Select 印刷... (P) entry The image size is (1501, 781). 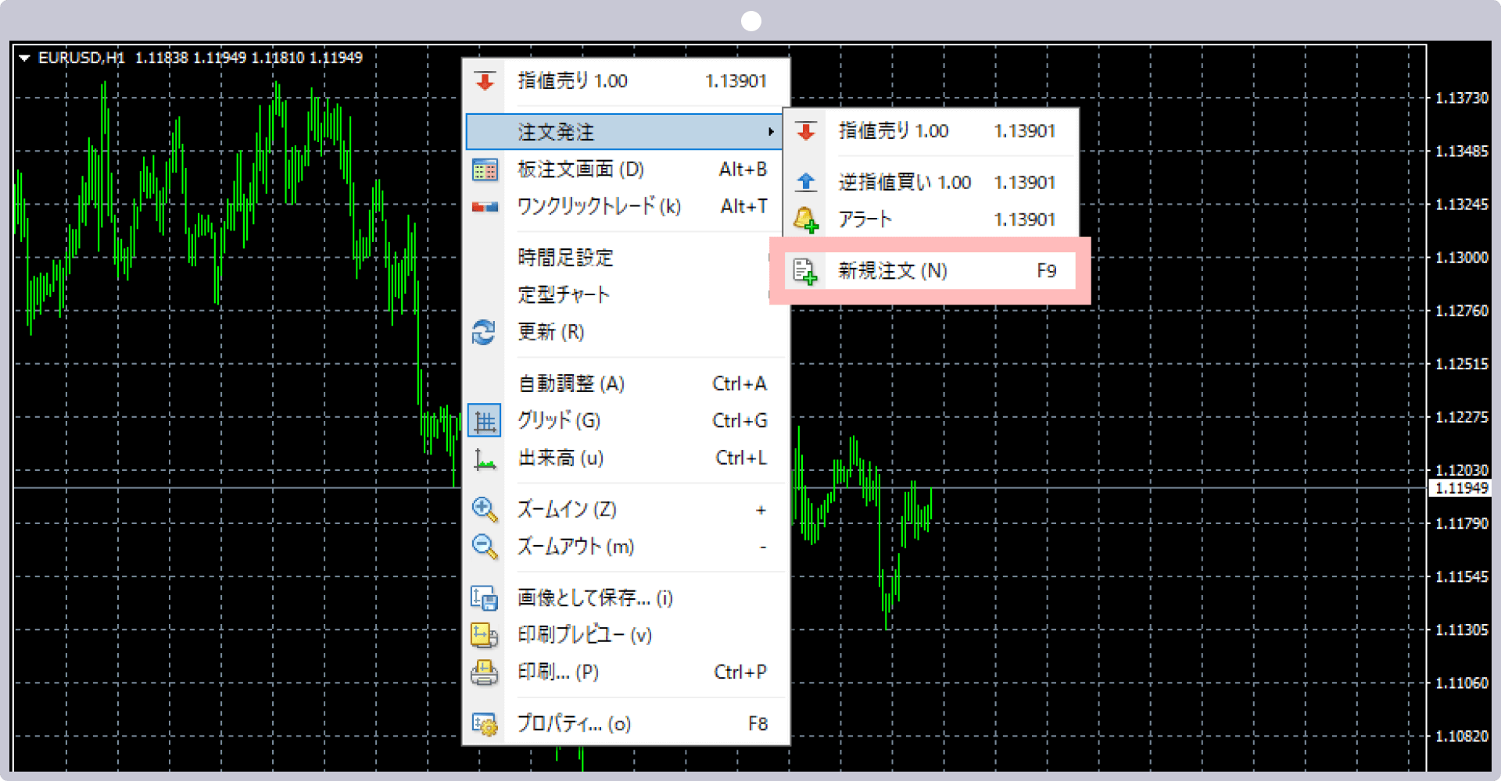point(625,672)
